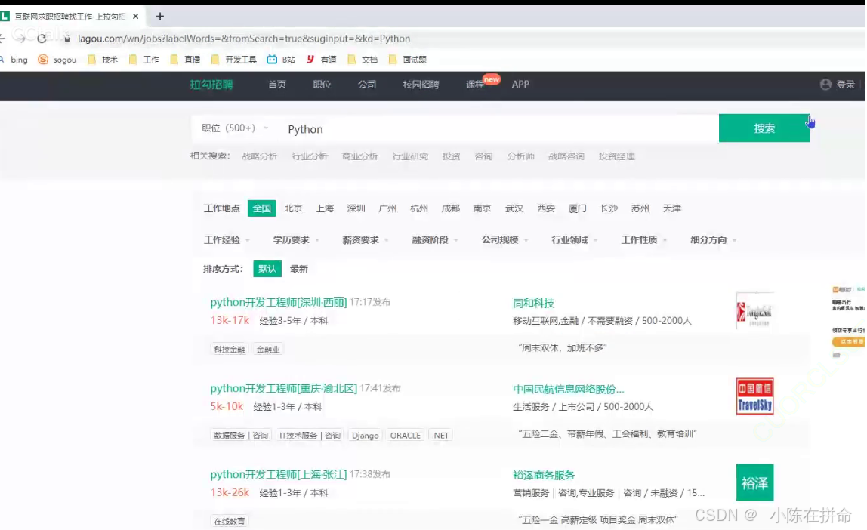Close the Lagou browser tab
This screenshot has width=867, height=530.
[x=135, y=17]
